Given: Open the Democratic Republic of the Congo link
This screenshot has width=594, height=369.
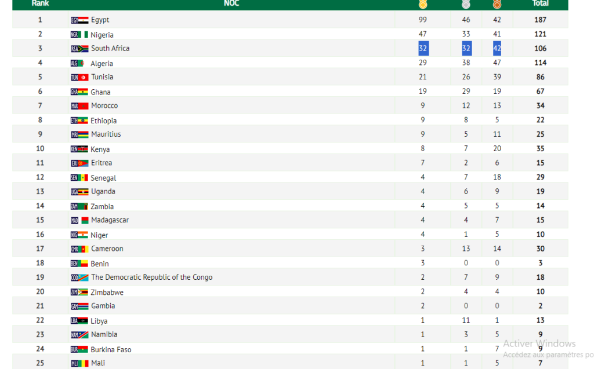Looking at the screenshot, I should 151,277.
